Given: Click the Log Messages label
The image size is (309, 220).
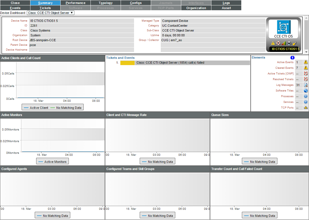Looking at the screenshot, I should coord(285,85).
